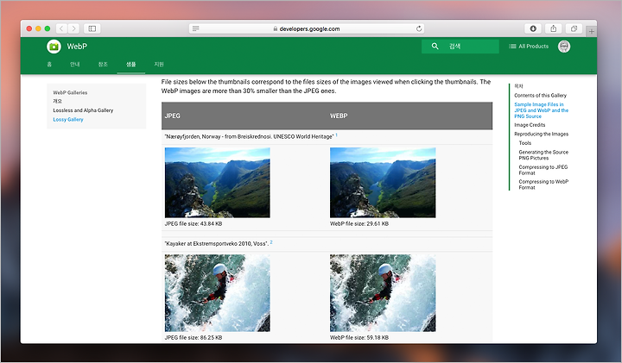Click text 'WebP file size: 59.18 KB'
Image resolution: width=622 pixels, height=363 pixels.
point(359,338)
